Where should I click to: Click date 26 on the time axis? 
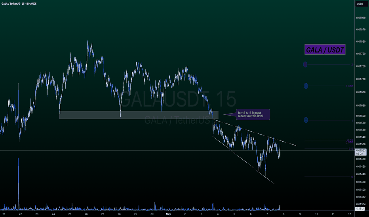tap(86, 214)
